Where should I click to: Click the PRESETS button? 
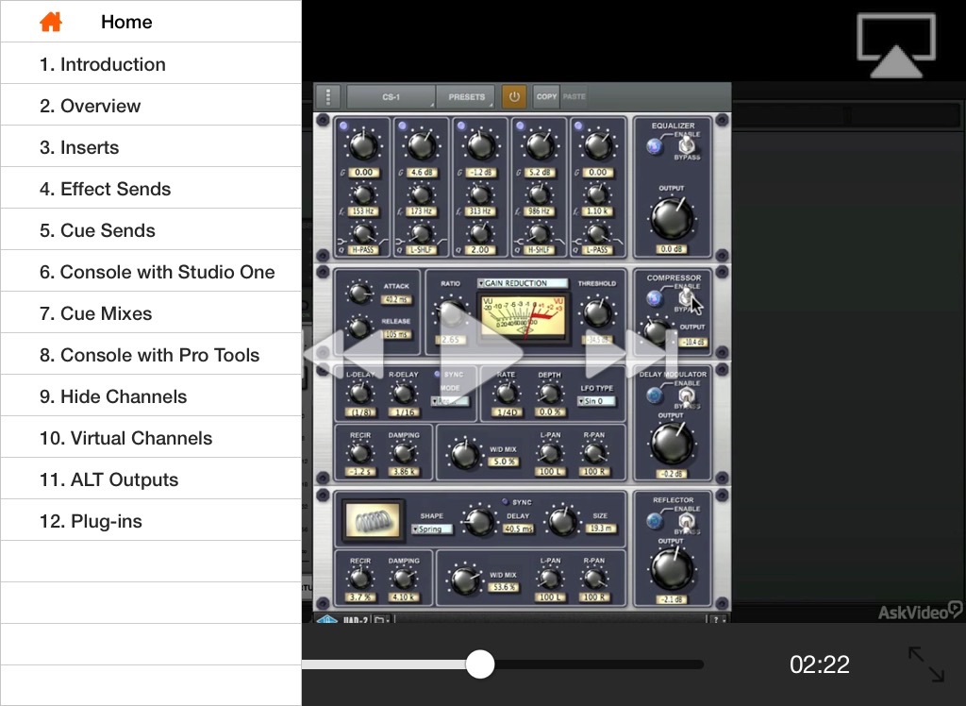point(466,96)
